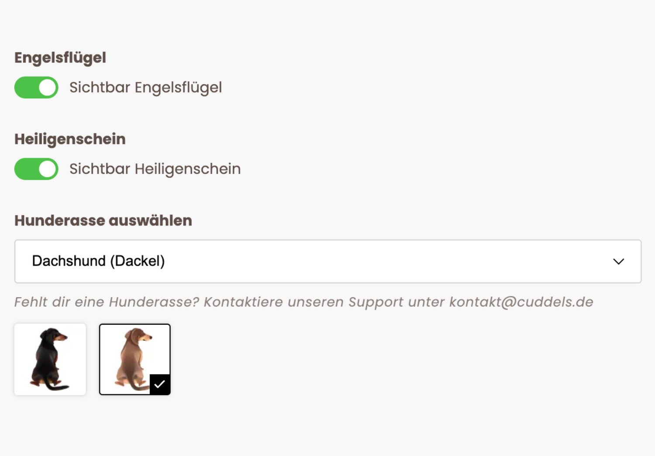The width and height of the screenshot is (655, 456).
Task: Click the 'Sichtbar Engelsflügel' toggle label
Action: point(145,87)
